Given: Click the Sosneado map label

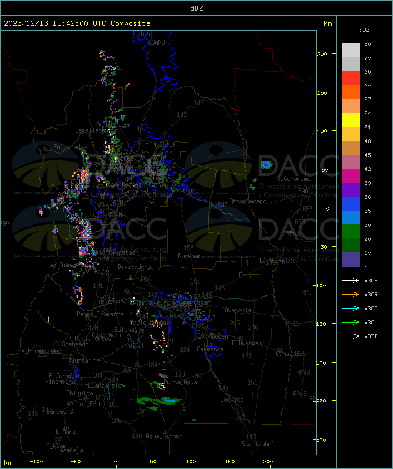Looking at the screenshot, I should 75,344.
